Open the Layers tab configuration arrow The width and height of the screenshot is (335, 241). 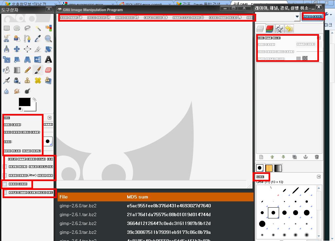[x=319, y=38]
